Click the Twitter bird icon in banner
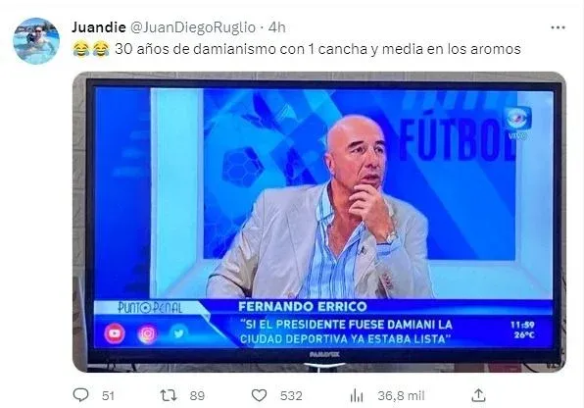 (x=178, y=333)
